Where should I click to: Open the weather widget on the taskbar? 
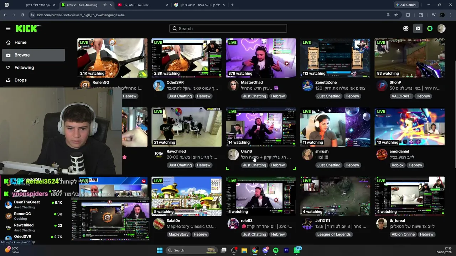pyautogui.click(x=11, y=250)
